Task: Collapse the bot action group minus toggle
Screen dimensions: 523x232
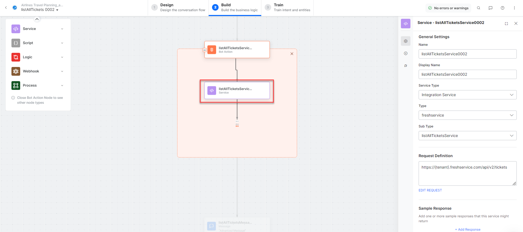Action: point(205,50)
